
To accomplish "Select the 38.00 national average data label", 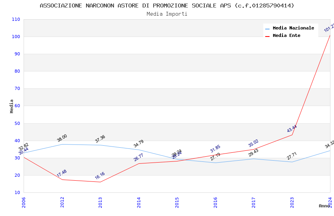I will [x=62, y=138].
